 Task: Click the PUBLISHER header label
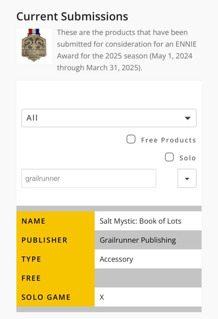click(x=44, y=240)
